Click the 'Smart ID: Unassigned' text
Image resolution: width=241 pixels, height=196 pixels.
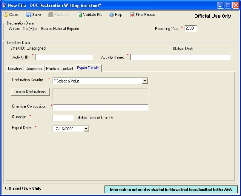28,48
